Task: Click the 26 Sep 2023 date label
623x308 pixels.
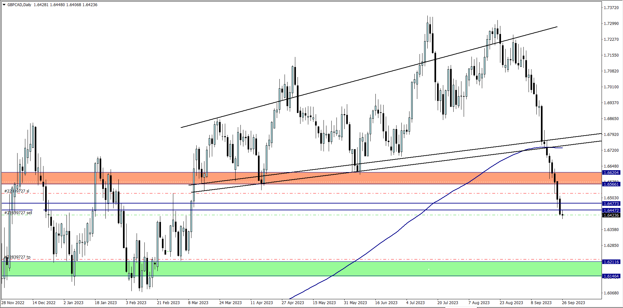Action: pyautogui.click(x=573, y=303)
